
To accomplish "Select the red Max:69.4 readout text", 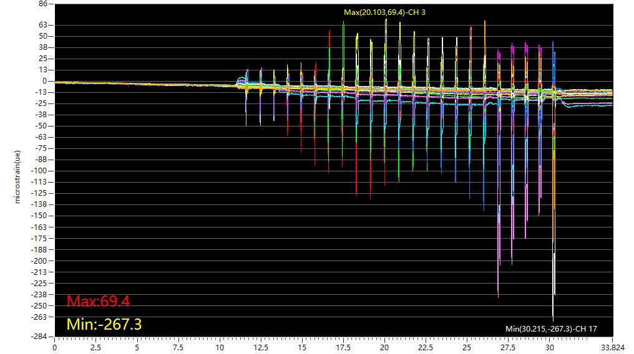I will [98, 302].
